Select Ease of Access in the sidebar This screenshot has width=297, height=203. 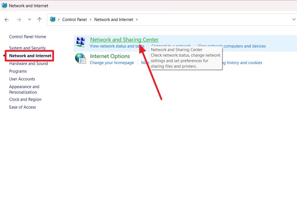pos(22,107)
